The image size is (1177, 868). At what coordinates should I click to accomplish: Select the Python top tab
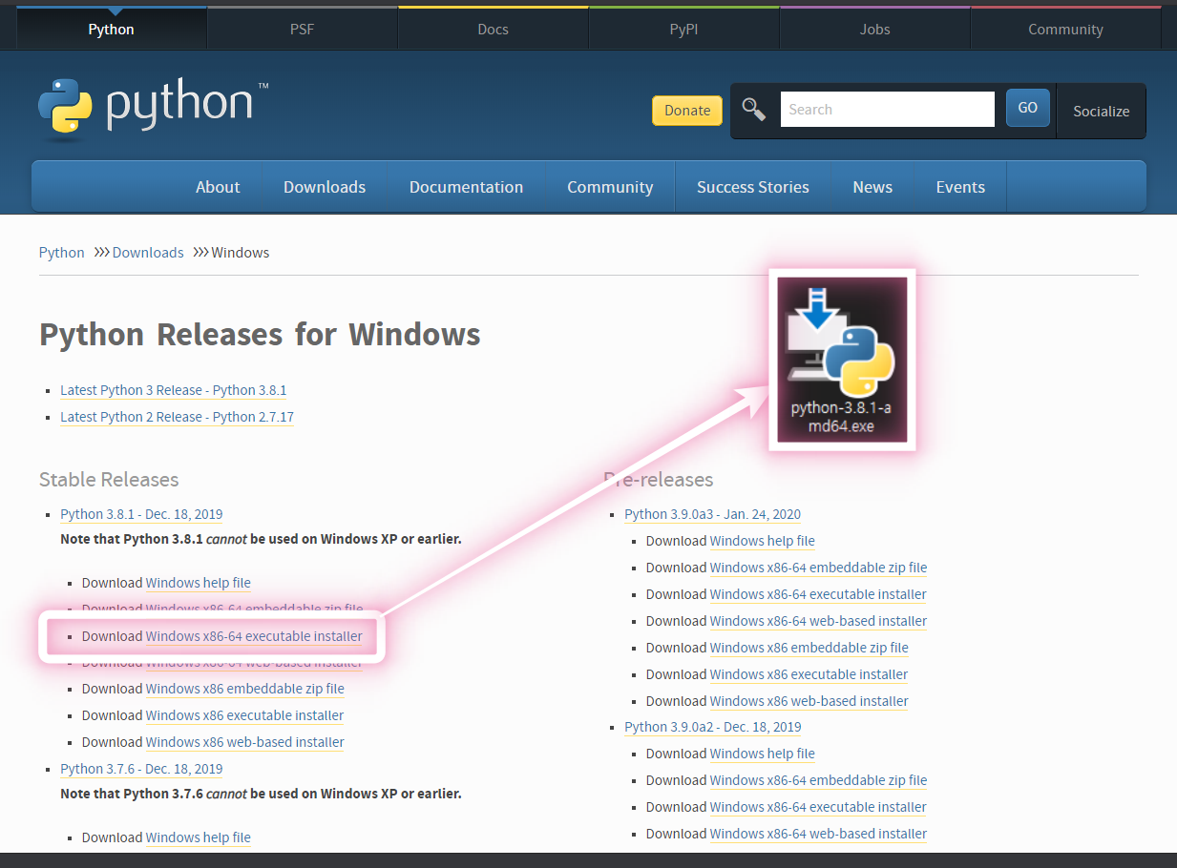point(112,30)
